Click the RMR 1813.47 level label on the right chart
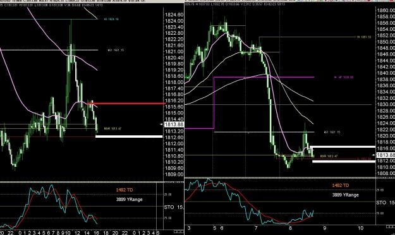Image resolution: width=395 pixels, height=235 pixels. click(x=329, y=156)
